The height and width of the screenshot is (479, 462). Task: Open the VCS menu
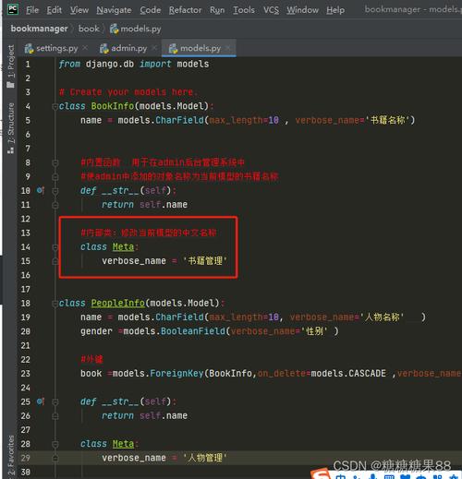coord(271,10)
